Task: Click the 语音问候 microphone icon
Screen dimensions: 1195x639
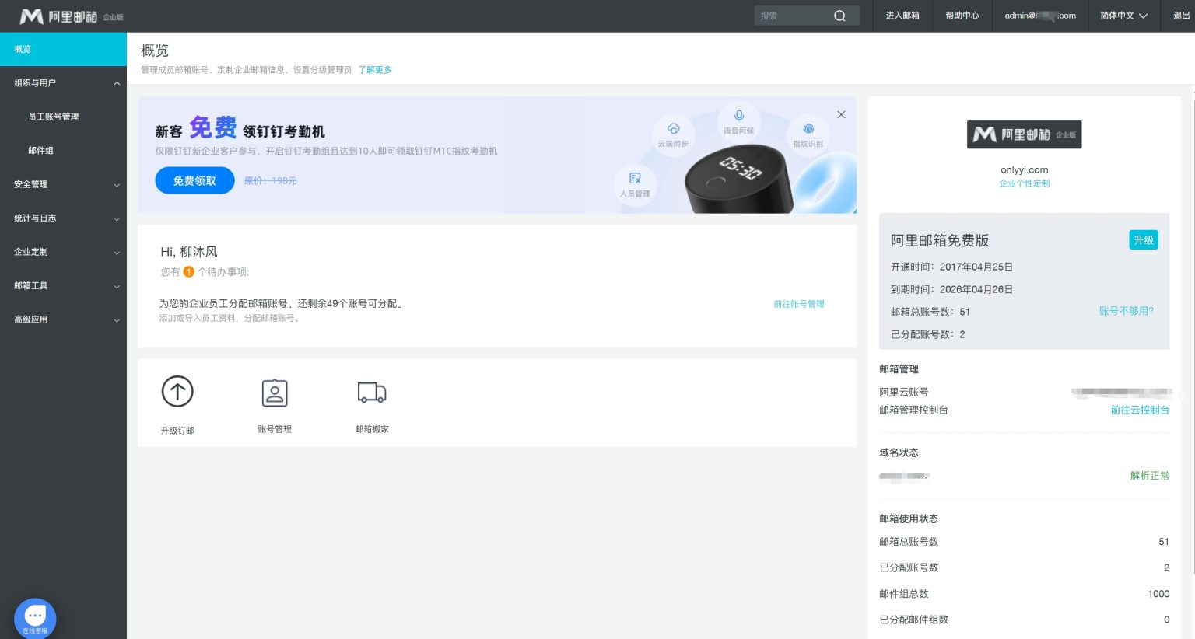Action: (738, 116)
